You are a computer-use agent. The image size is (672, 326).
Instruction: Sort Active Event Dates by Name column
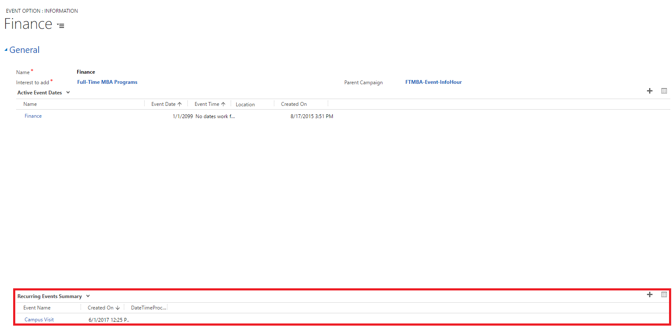pos(30,104)
